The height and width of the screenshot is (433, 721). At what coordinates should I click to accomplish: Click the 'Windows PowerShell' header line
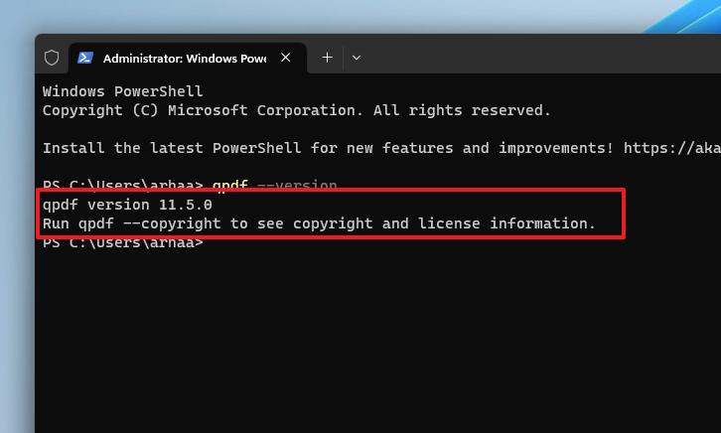(x=123, y=91)
